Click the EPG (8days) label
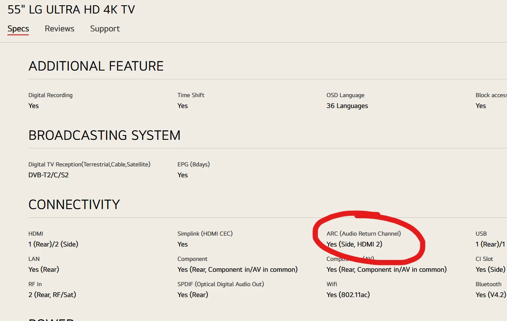Viewport: 507px width, 321px height. 194,164
